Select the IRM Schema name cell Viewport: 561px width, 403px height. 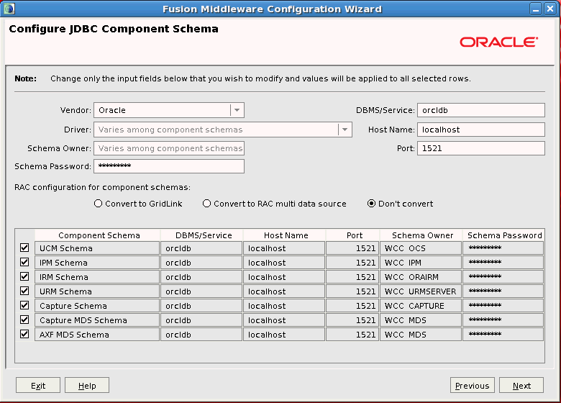[97, 277]
